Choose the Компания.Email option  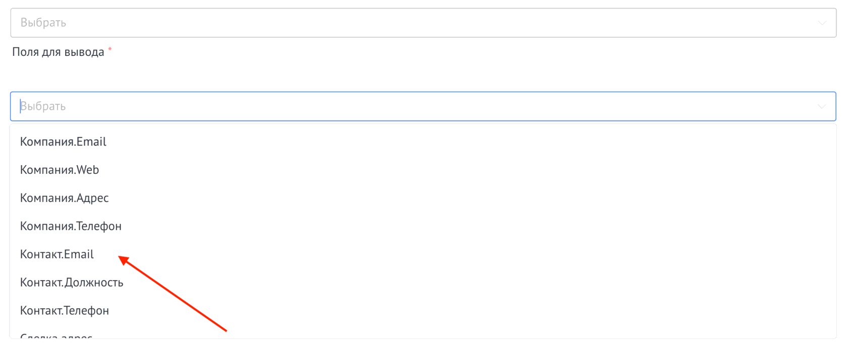(63, 142)
